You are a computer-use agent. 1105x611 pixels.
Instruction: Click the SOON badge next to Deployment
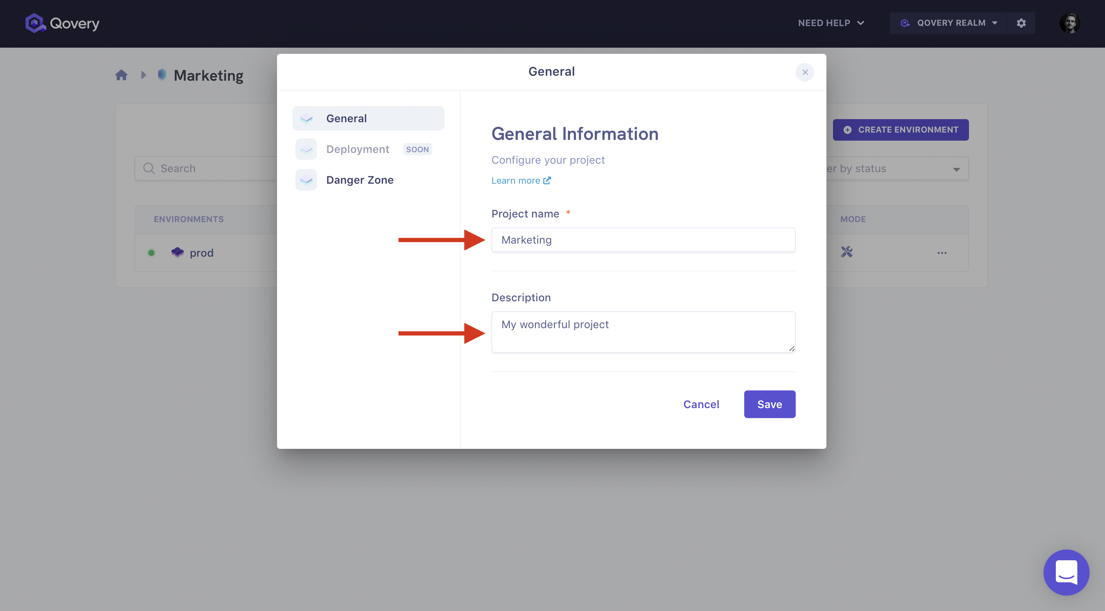click(x=417, y=149)
